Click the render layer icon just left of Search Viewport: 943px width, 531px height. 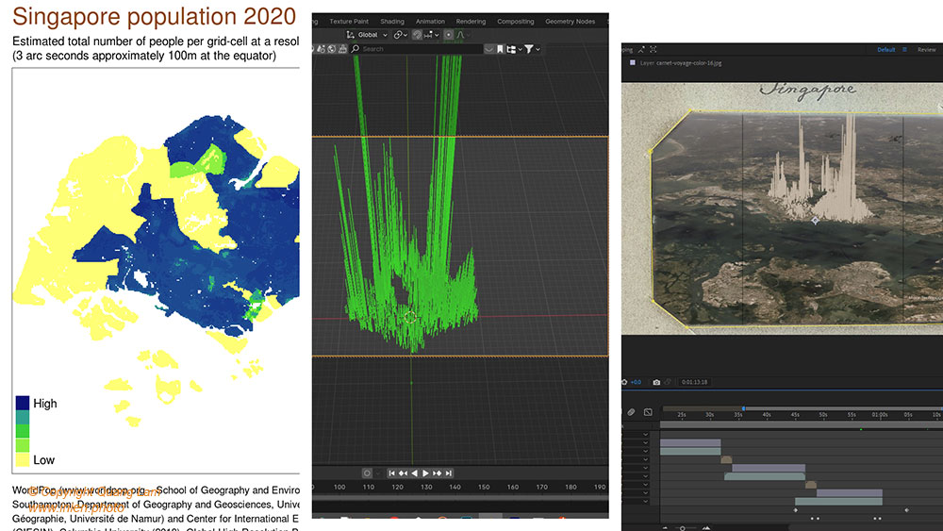342,49
